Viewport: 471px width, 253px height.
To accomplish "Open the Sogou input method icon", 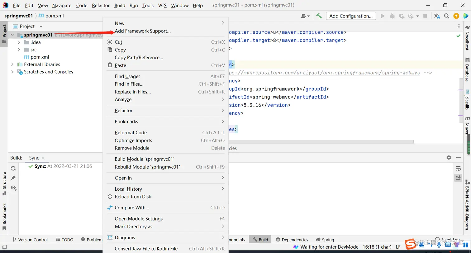I will (x=410, y=245).
